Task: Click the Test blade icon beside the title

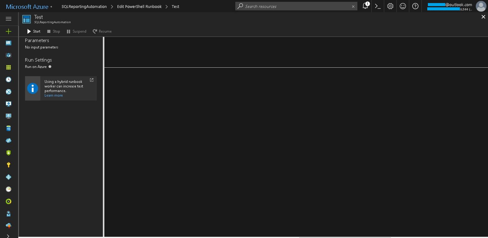Action: pyautogui.click(x=27, y=19)
